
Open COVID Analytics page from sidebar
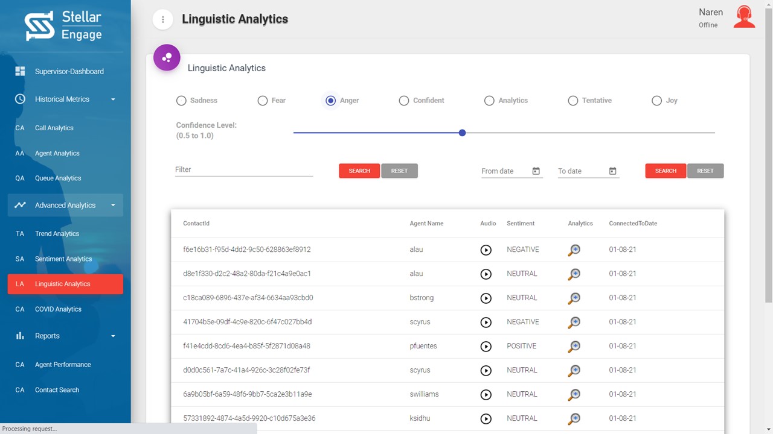58,309
